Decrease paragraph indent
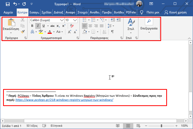The height and width of the screenshot is (129, 193). click(x=113, y=20)
